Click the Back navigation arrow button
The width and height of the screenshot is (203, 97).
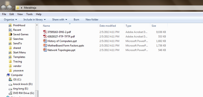tap(4, 8)
